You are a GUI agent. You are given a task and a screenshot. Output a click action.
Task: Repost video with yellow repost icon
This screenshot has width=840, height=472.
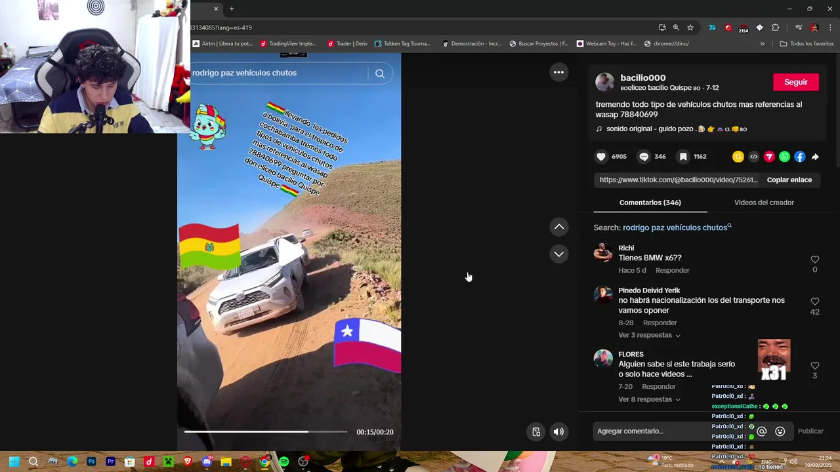click(x=738, y=157)
